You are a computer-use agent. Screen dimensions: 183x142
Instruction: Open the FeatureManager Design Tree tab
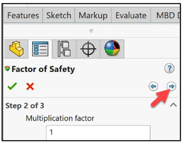click(x=16, y=49)
